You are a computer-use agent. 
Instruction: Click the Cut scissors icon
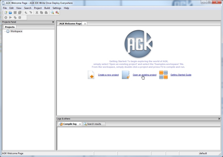(x=37, y=13)
